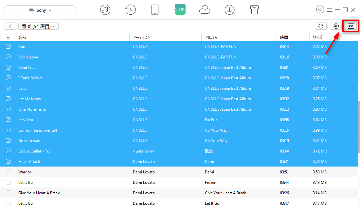Click the song title 'One More Time'

click(x=32, y=109)
